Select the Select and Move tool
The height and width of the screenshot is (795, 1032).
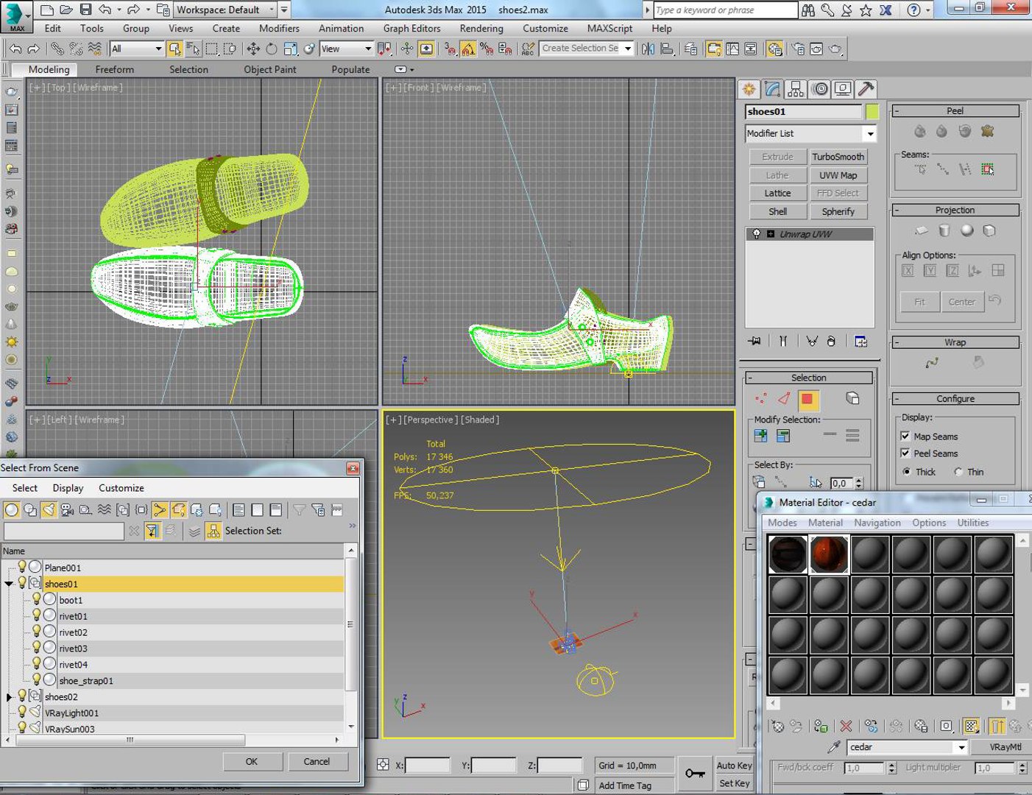pyautogui.click(x=252, y=49)
